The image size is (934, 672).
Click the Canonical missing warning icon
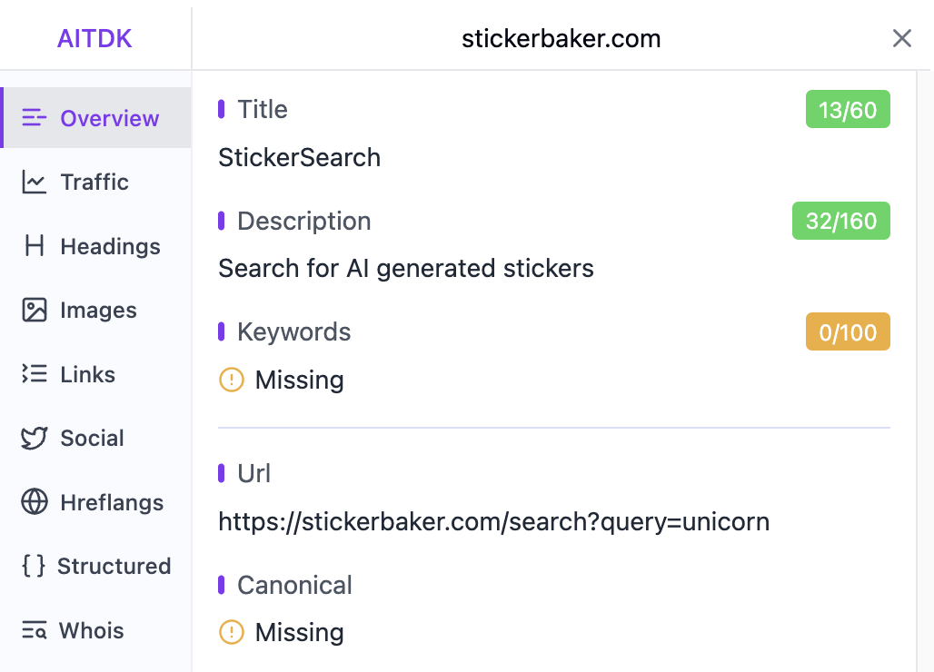(x=232, y=632)
